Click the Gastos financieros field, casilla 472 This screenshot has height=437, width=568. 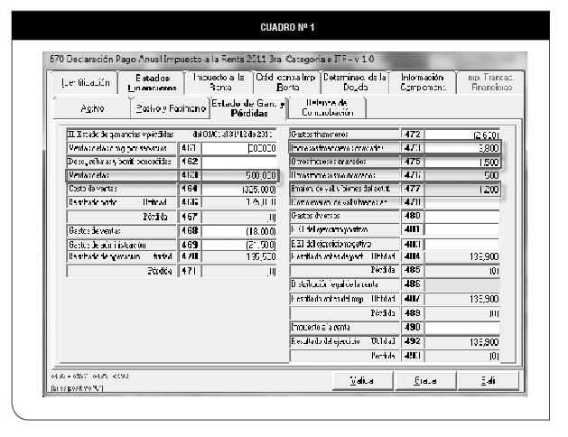coord(461,135)
